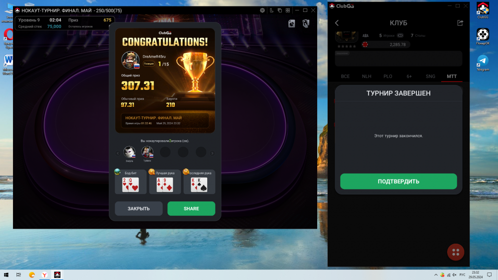Open the table settings gear icon
This screenshot has height=280, width=498.
pyautogui.click(x=262, y=10)
